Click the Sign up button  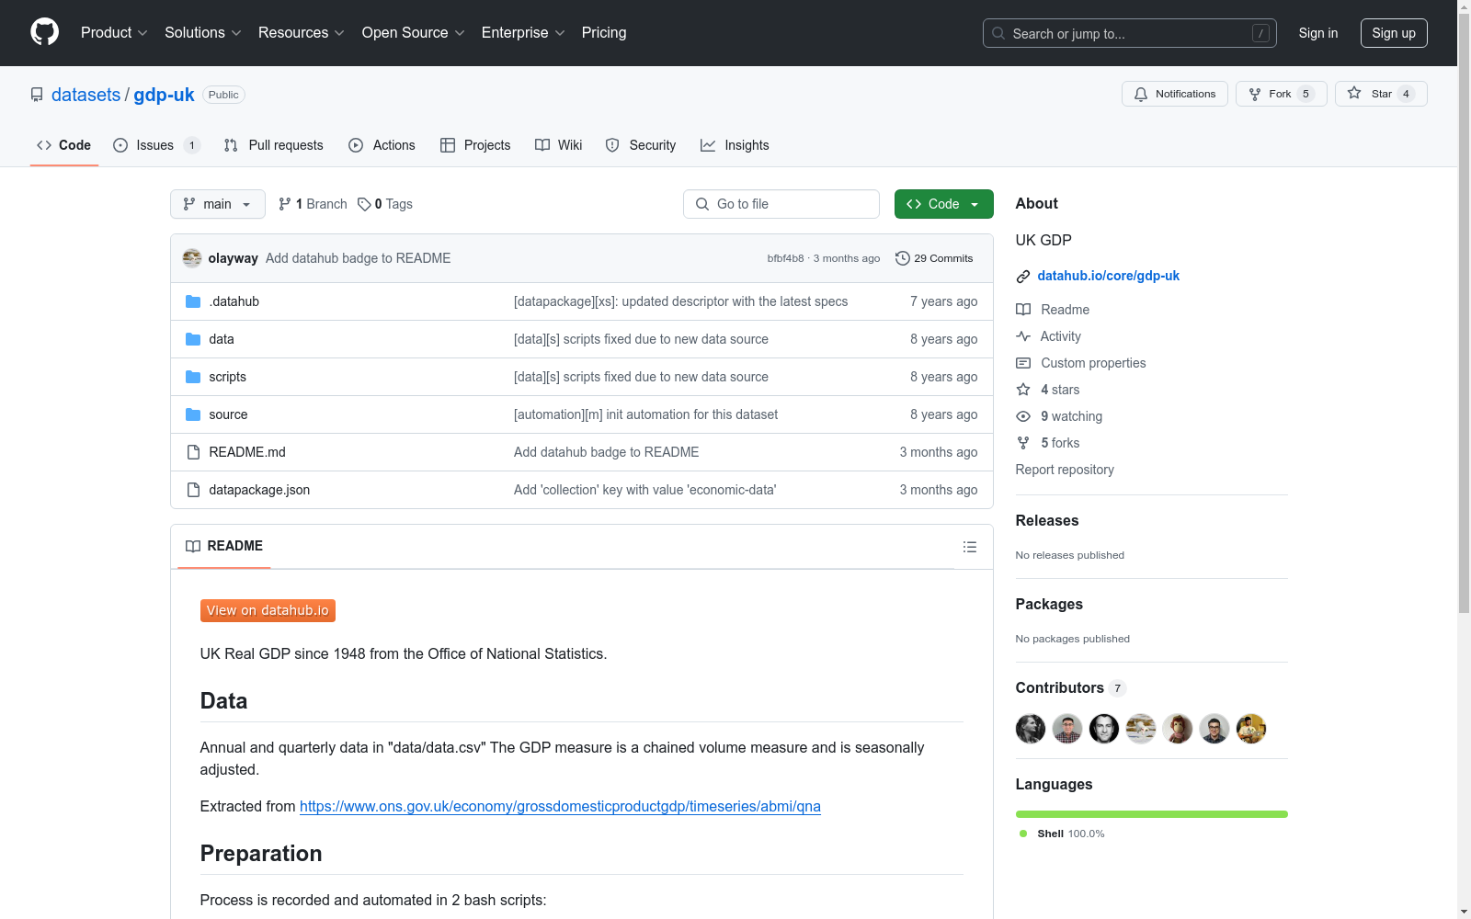1394,33
